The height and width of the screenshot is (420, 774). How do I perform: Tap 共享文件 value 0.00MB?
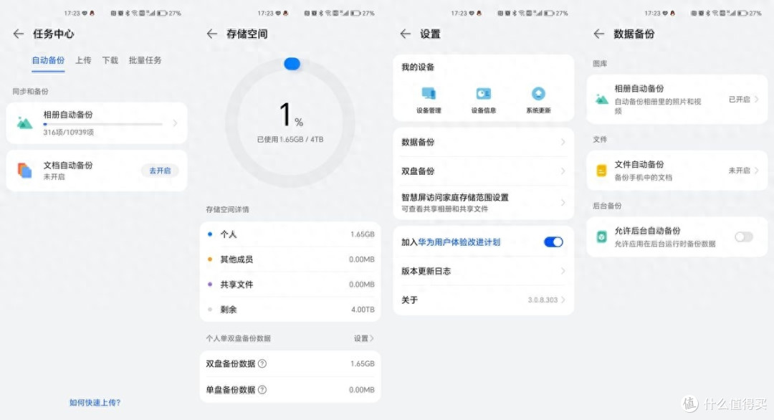tap(361, 285)
